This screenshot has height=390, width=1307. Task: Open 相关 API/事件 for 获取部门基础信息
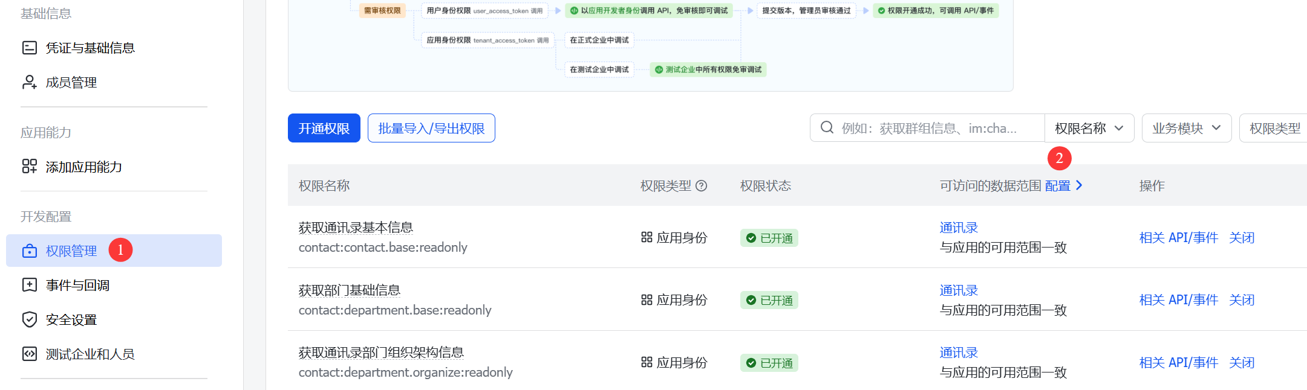pyautogui.click(x=1178, y=300)
